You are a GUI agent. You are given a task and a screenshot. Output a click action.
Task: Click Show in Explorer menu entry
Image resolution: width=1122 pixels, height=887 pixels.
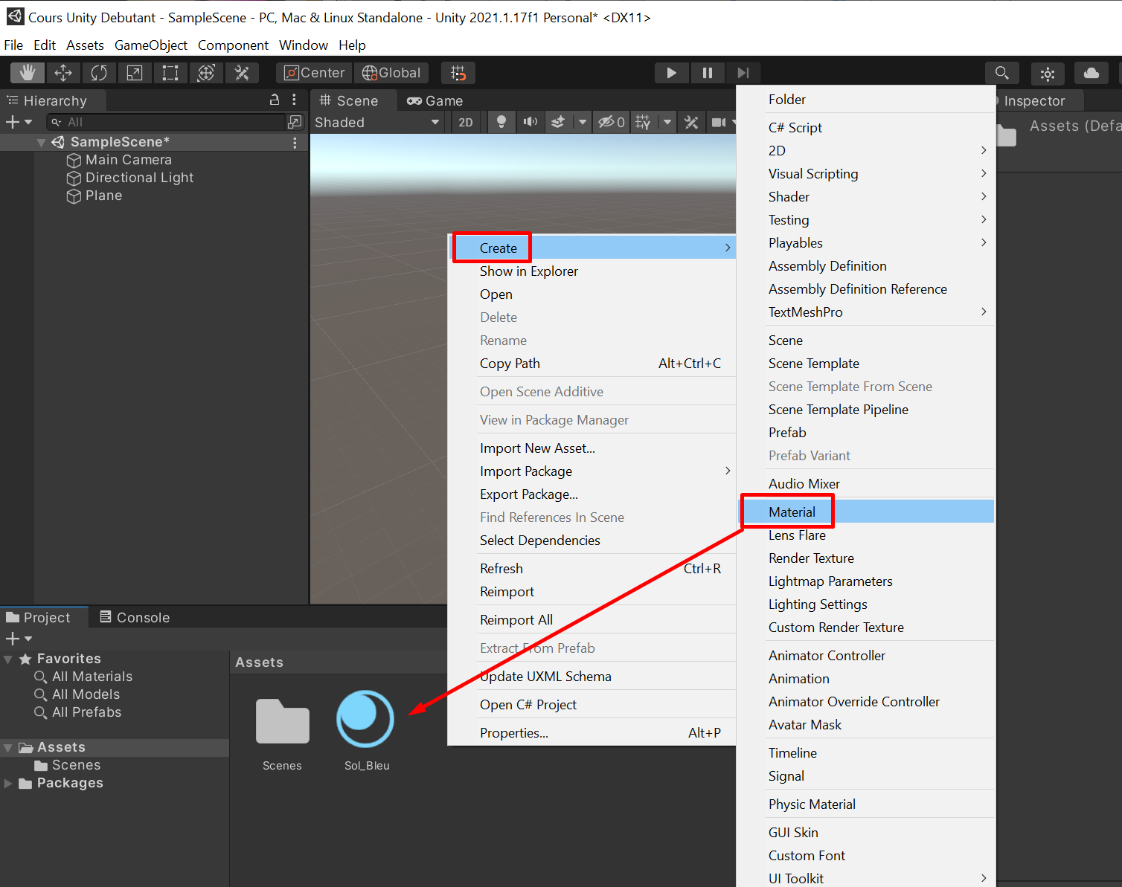coord(592,271)
